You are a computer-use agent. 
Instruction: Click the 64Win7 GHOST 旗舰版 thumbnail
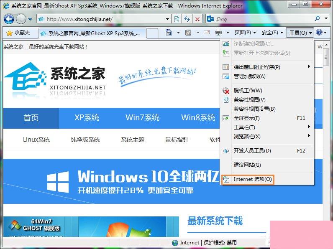click(34, 226)
